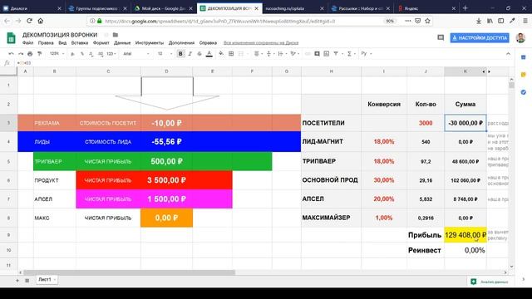532x299 pixels.
Task: Click the horizontal scrollbar thumb
Action: tap(129, 272)
